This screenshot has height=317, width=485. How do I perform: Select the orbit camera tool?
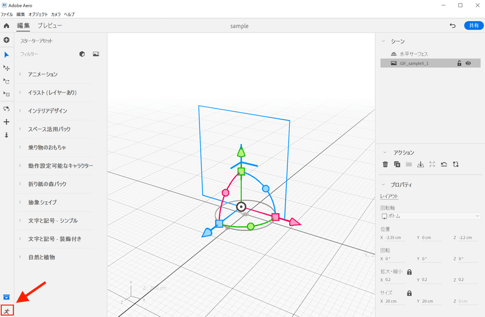coord(7,109)
